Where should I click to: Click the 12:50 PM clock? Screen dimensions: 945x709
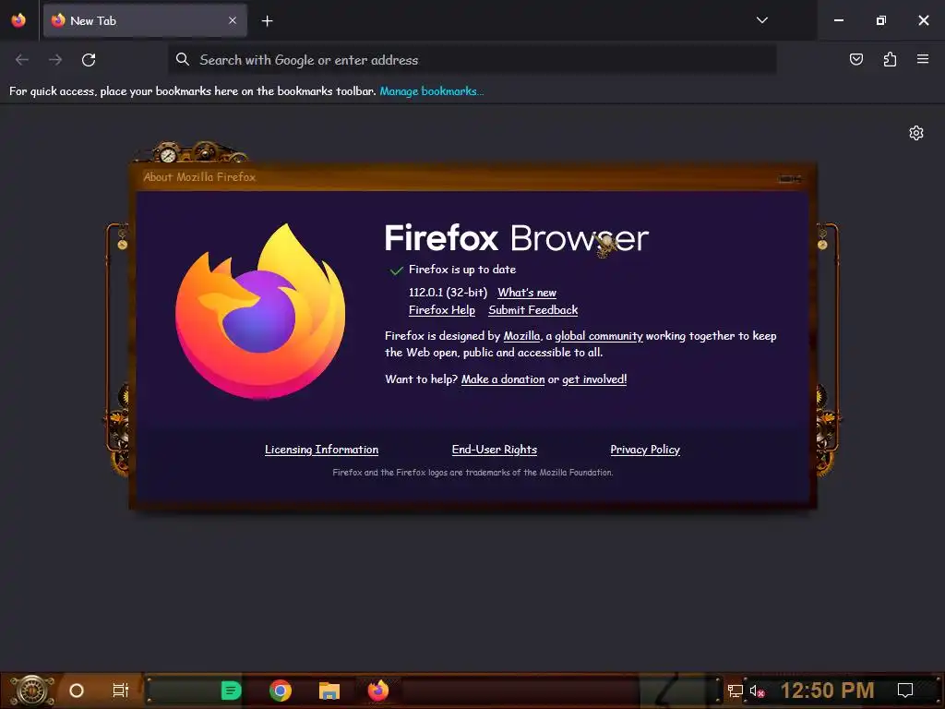pyautogui.click(x=827, y=691)
